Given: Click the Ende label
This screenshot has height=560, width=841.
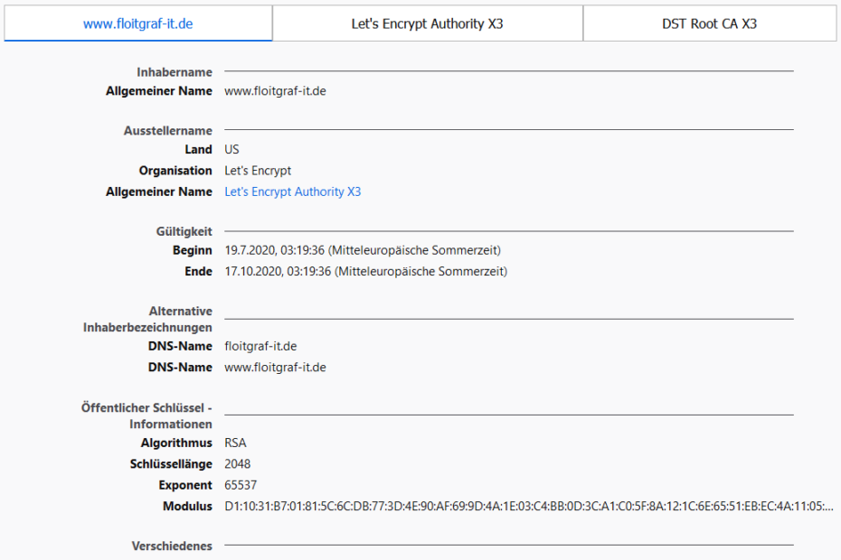Looking at the screenshot, I should click(x=198, y=272).
